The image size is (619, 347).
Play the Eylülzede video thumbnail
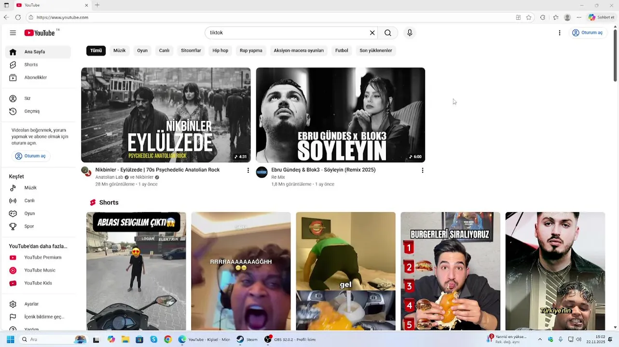click(166, 115)
